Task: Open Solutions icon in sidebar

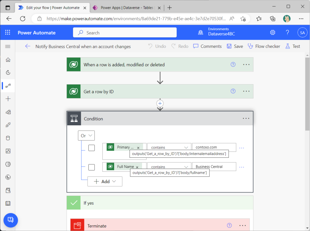Action: point(8,190)
